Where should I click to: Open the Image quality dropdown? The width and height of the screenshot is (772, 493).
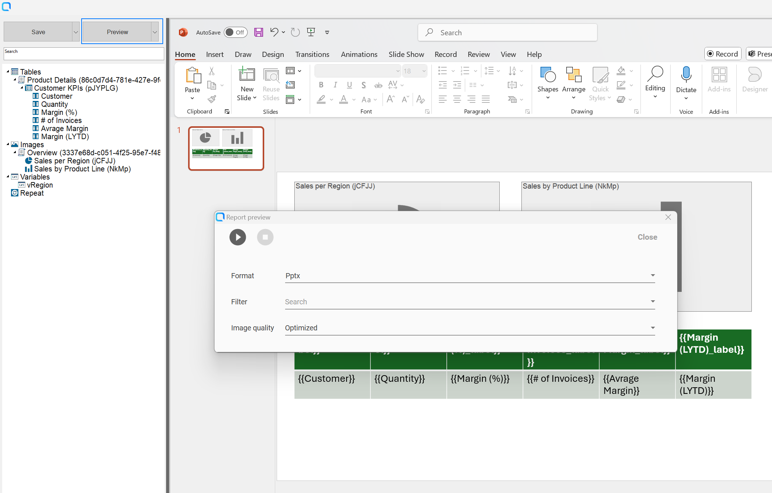[470, 328]
